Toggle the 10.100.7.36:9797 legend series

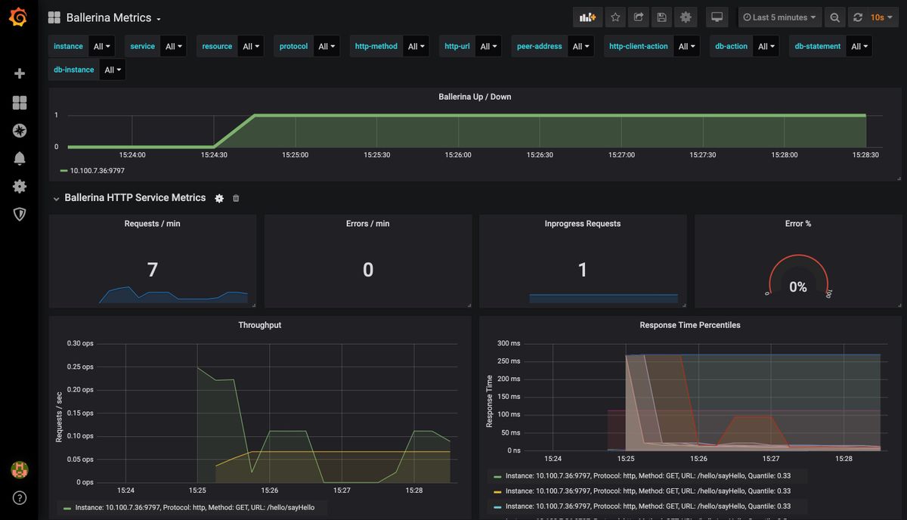(x=97, y=171)
